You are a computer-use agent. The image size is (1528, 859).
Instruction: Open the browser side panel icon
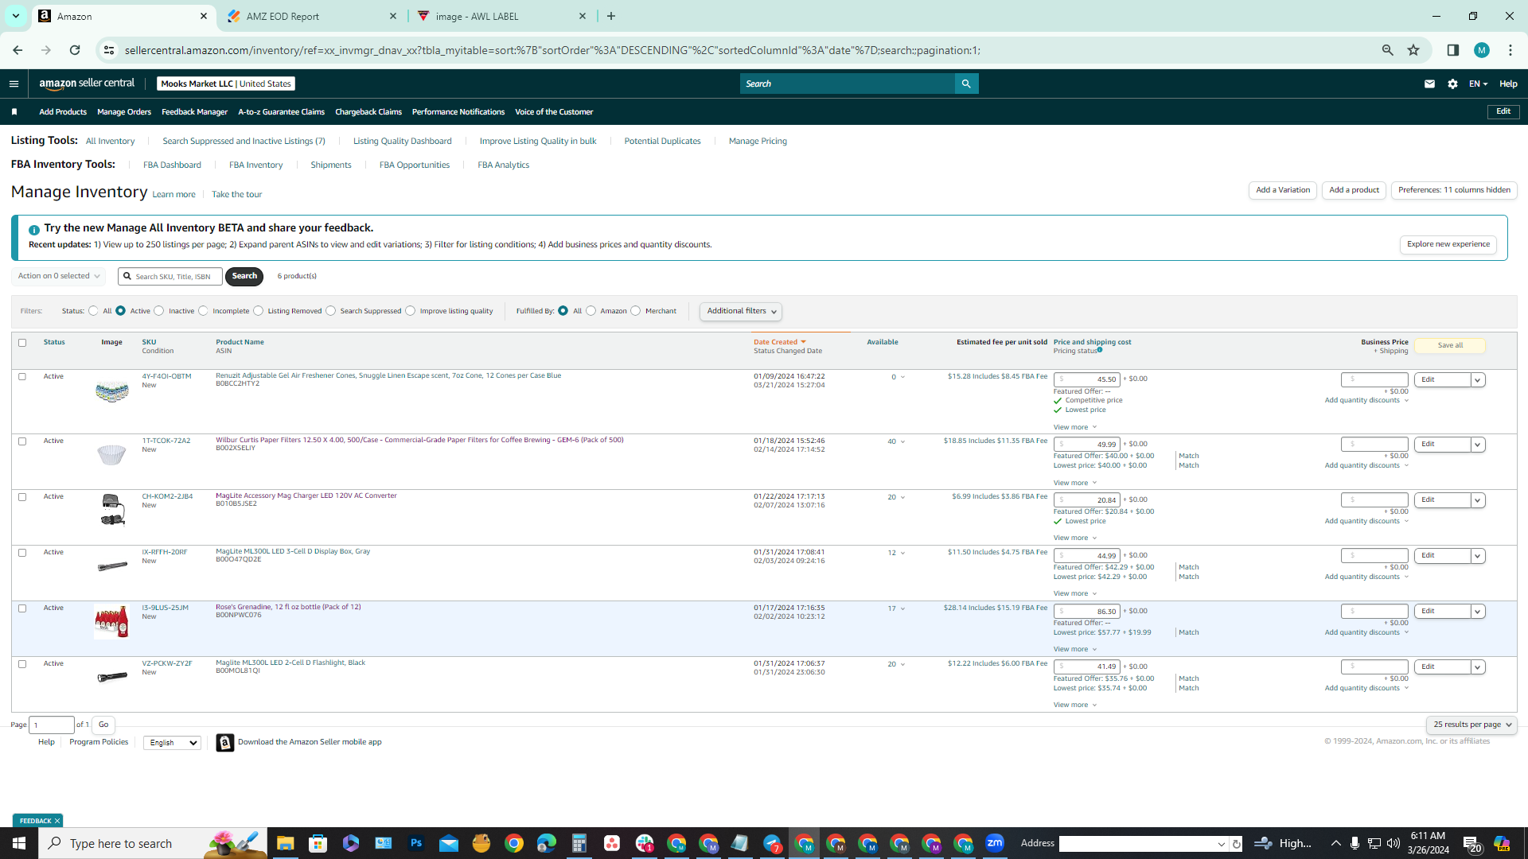point(1452,50)
